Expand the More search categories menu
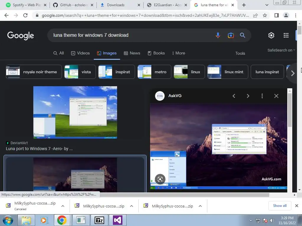 [x=178, y=53]
